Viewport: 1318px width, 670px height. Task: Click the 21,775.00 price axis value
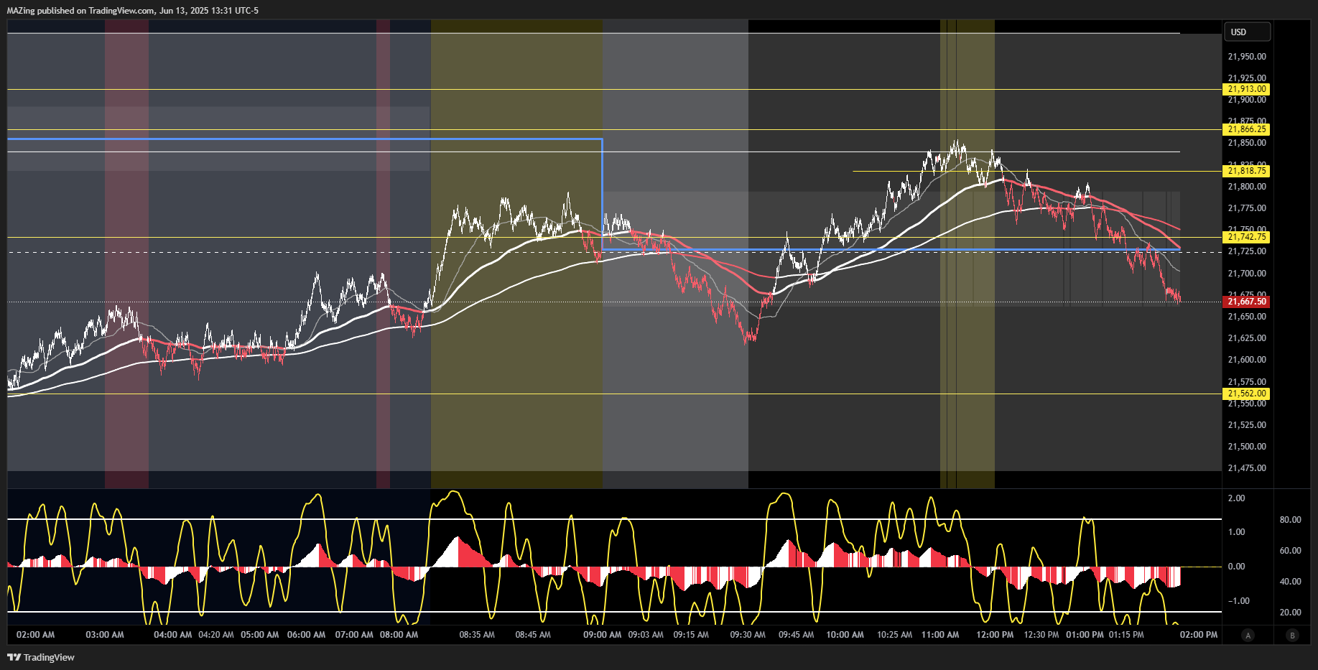tap(1247, 208)
